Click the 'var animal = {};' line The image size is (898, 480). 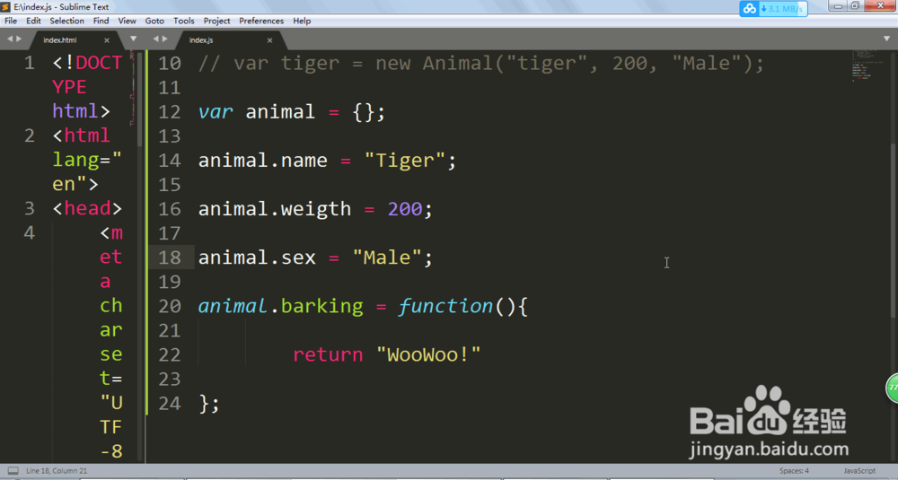pyautogui.click(x=292, y=111)
